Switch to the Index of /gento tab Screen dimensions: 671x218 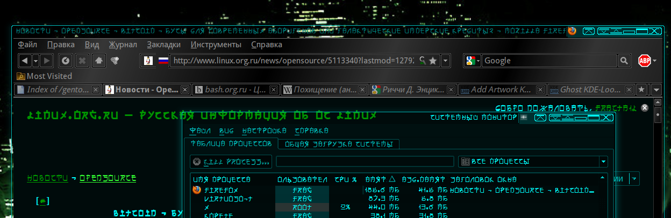58,89
